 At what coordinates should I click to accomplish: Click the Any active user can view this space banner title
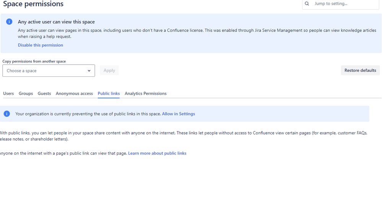click(x=56, y=22)
